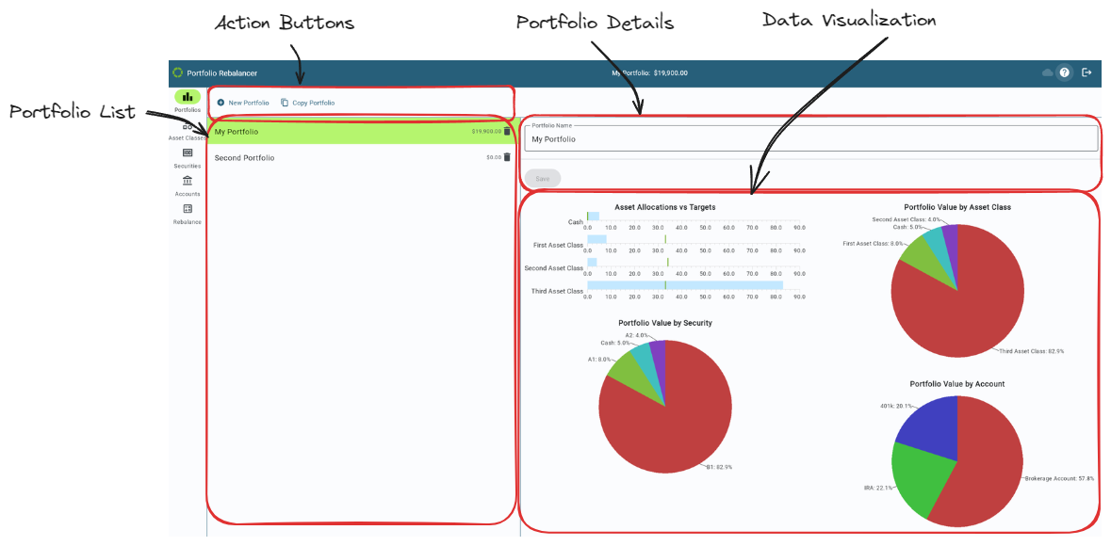Delete My Portfolio with its trash icon
Screen dimensions: 1111x546
click(507, 131)
